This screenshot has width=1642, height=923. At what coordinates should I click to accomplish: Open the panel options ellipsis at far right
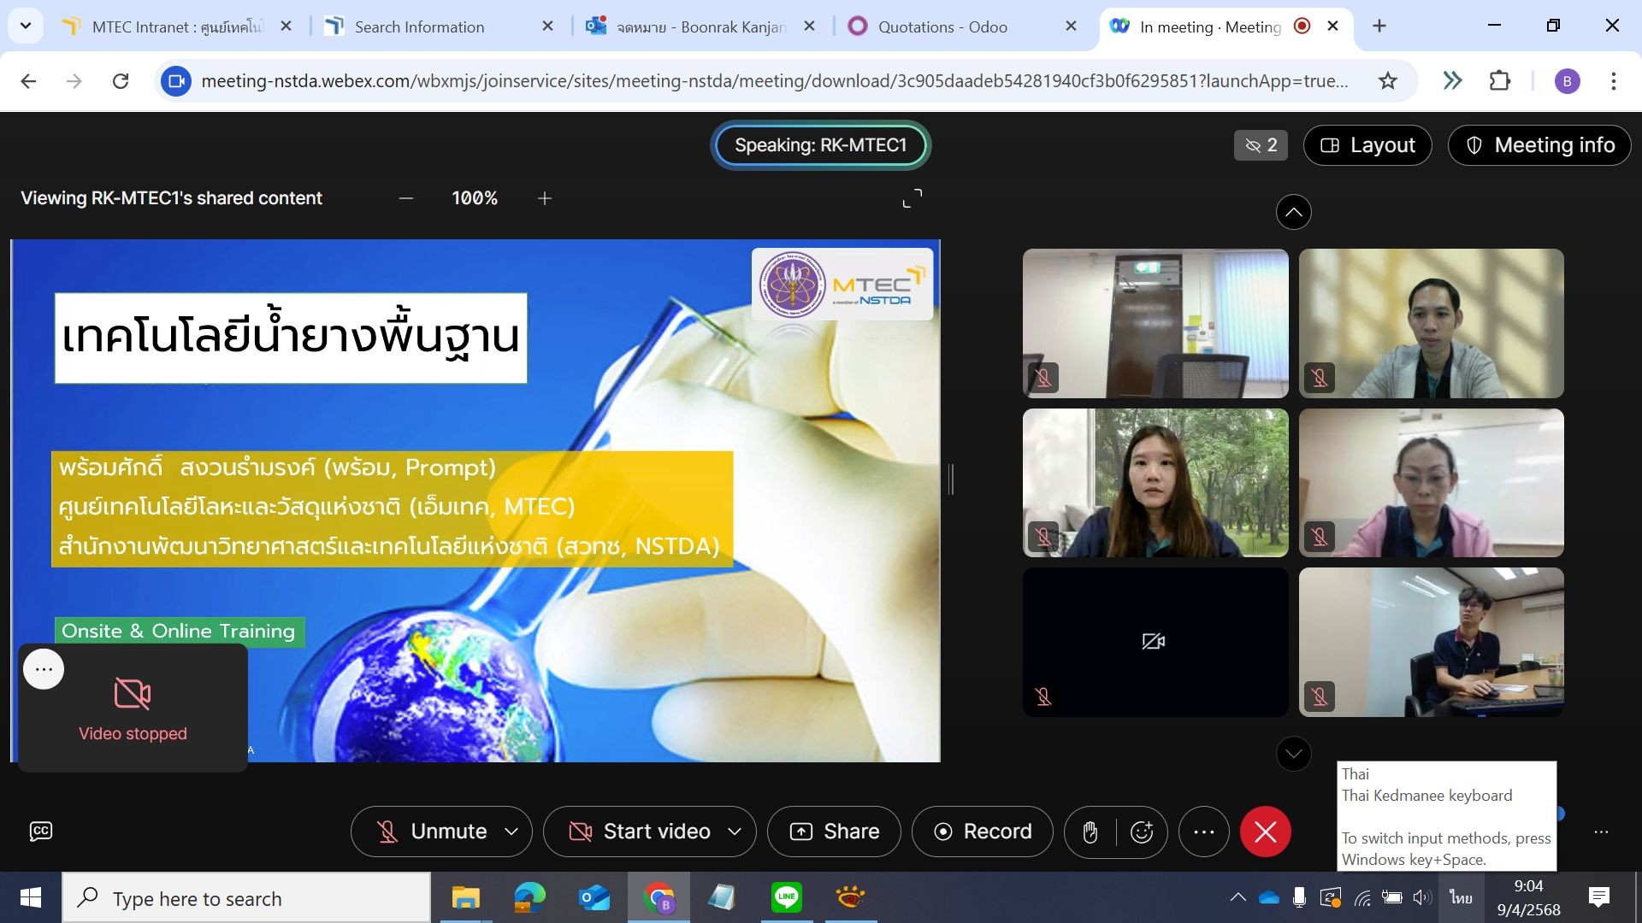[x=1602, y=832]
